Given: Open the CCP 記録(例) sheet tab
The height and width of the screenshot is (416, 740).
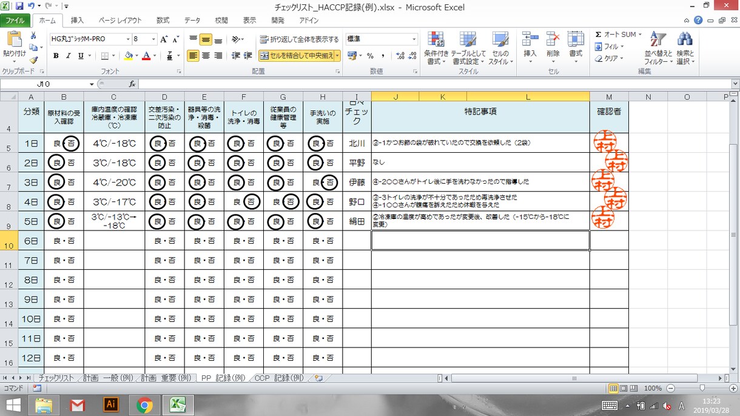Looking at the screenshot, I should (279, 378).
